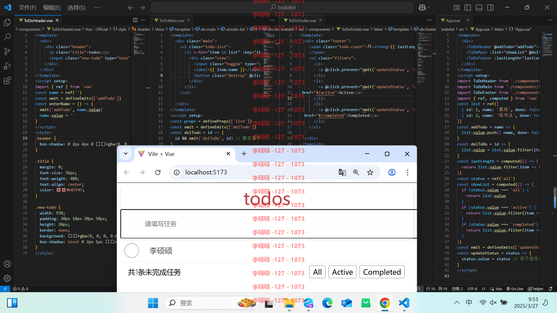Open a new tab in Chrome
The height and width of the screenshot is (313, 557).
244,154
